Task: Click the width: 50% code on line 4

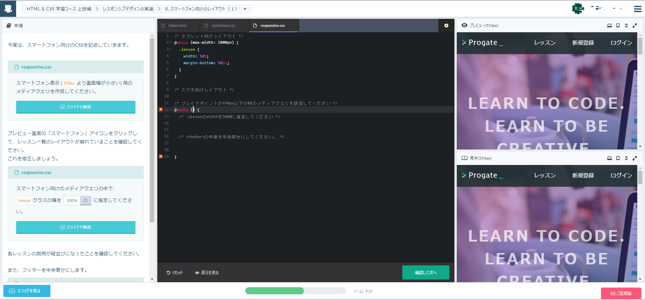Action: click(196, 56)
